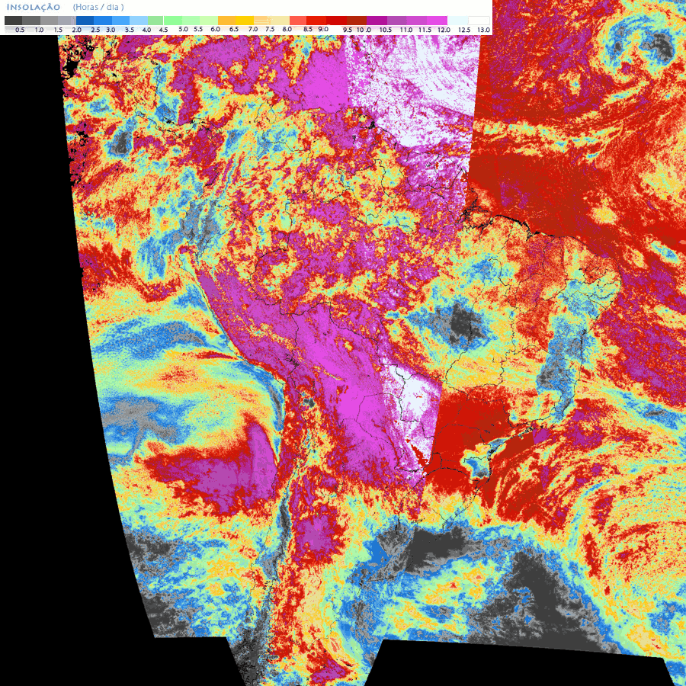Click the darkest gray legend swatch
The width and height of the screenshot is (686, 686).
pos(13,21)
